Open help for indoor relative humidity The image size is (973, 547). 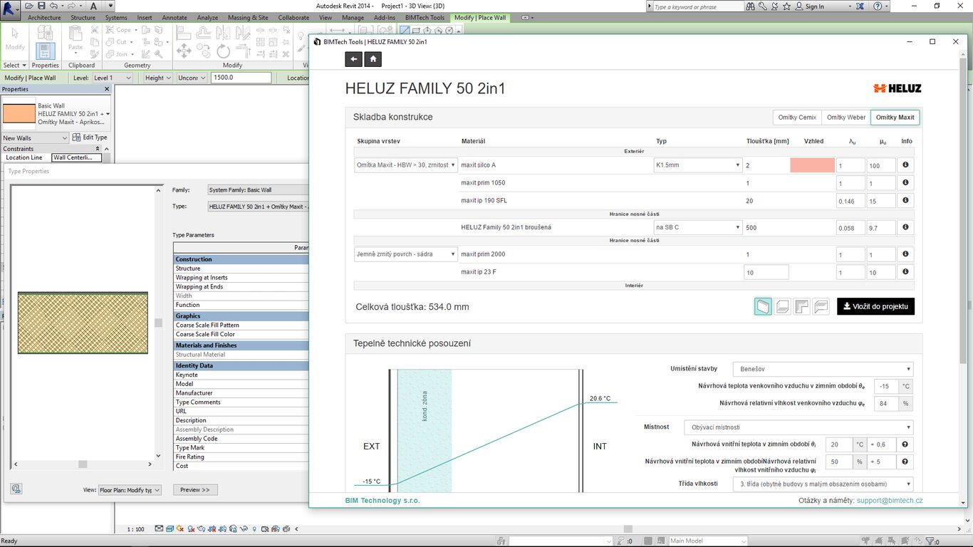905,462
